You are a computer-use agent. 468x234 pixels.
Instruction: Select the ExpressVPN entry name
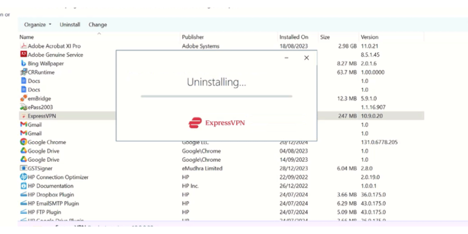click(42, 116)
